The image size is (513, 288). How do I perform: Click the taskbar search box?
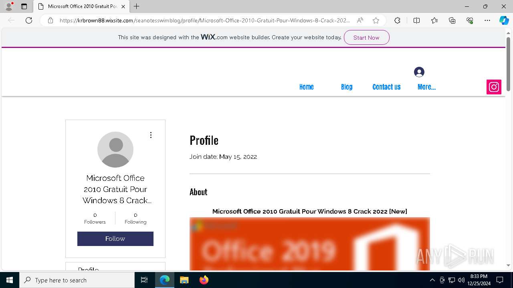click(77, 280)
